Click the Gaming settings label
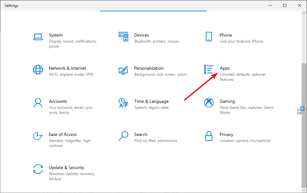 (227, 101)
